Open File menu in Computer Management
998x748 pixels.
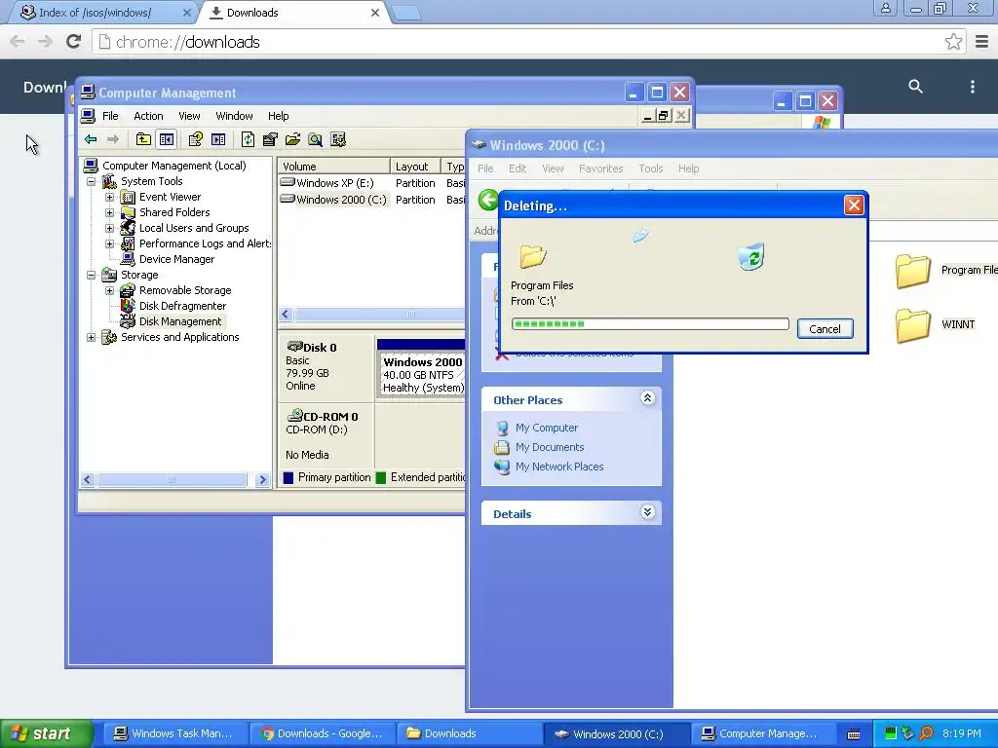pos(110,116)
